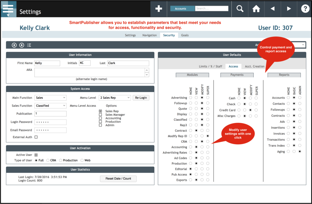Click the Reset Date / Count button

[118, 178]
